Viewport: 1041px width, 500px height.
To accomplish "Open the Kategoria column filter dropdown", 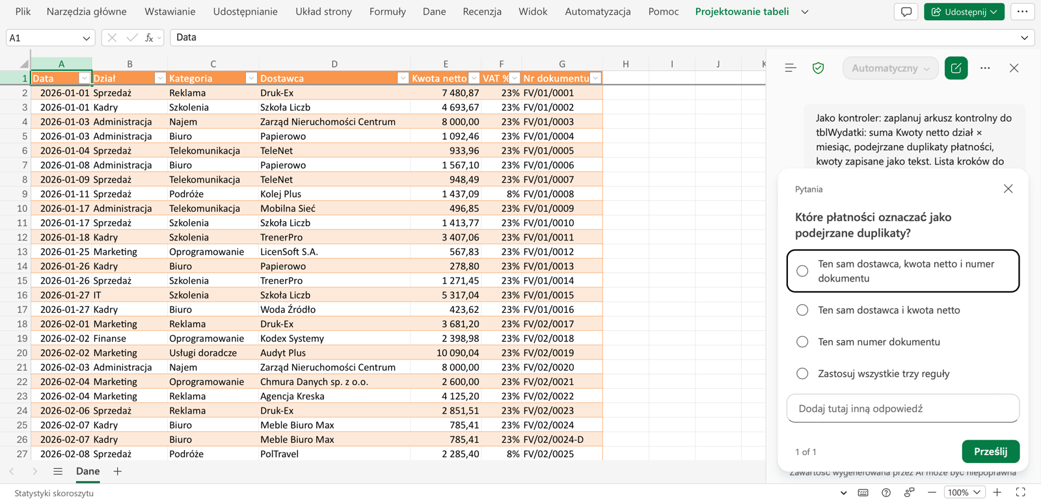I will 251,78.
